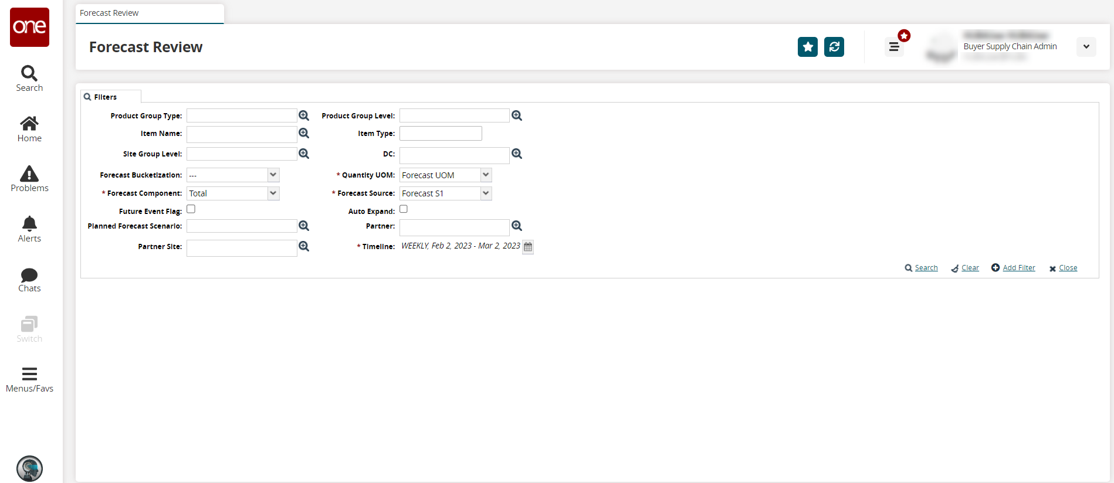Viewport: 1114px width, 483px height.
Task: Click the Product Group Level input field
Action: point(455,115)
